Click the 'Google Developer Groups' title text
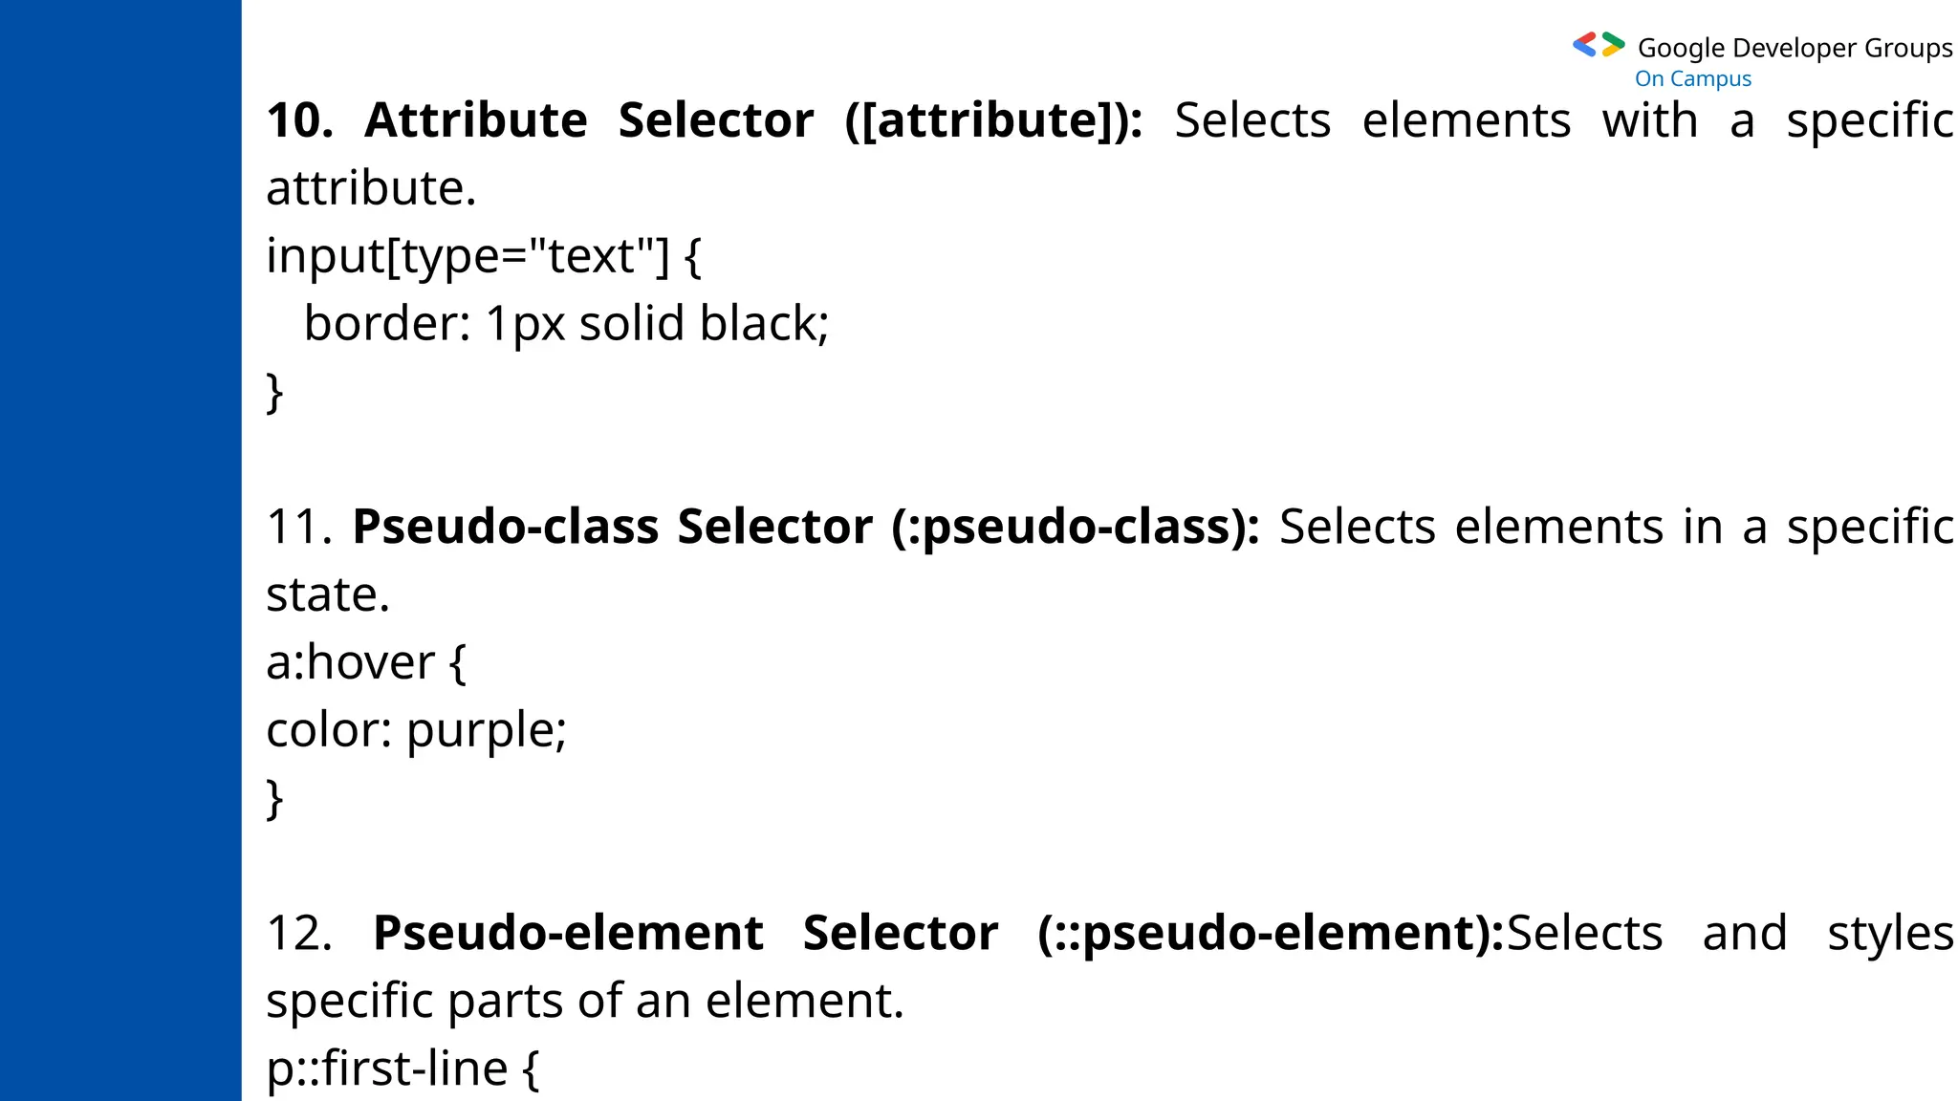 click(1795, 48)
